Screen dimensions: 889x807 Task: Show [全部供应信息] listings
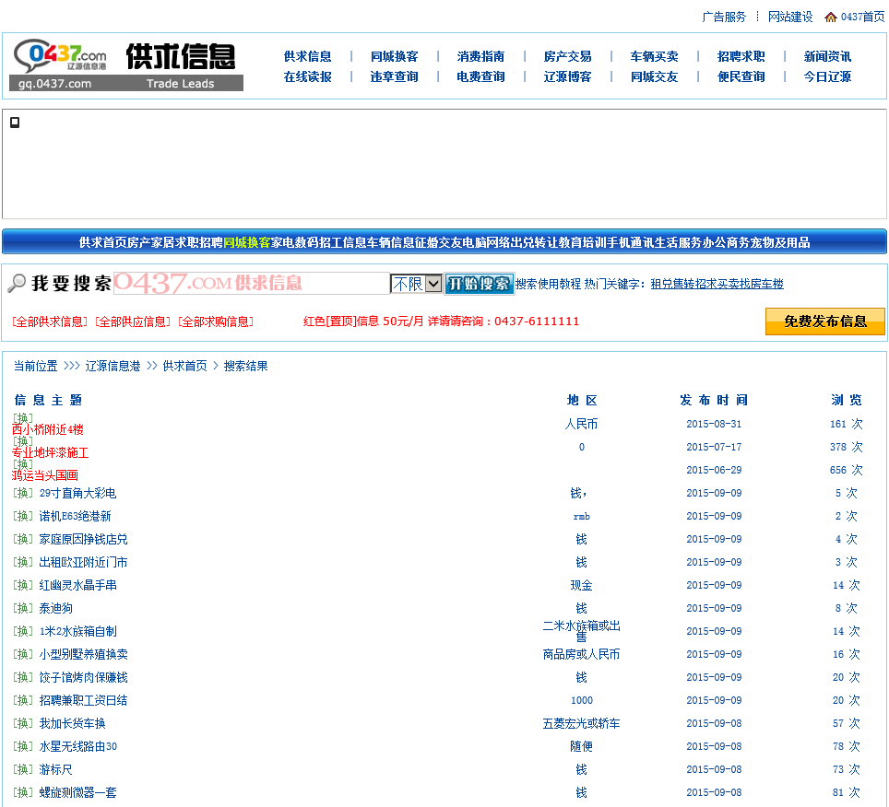click(133, 322)
